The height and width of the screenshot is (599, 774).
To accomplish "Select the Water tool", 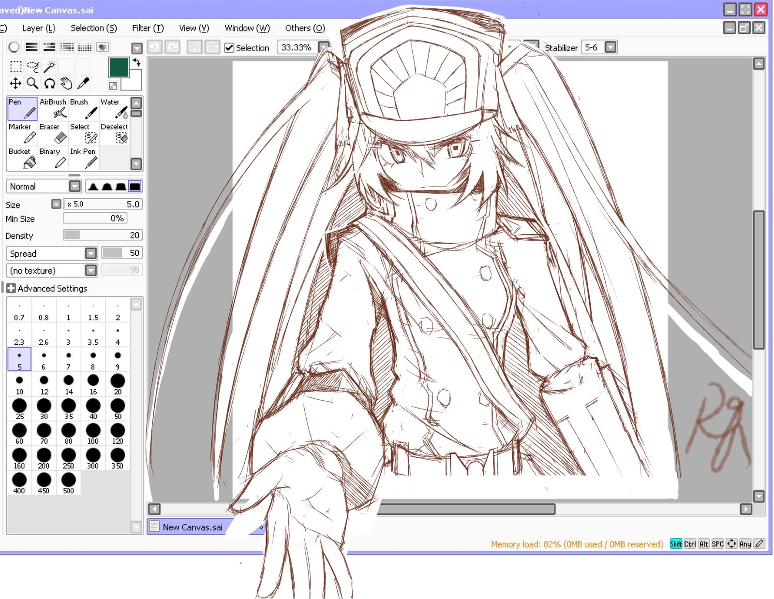I will point(115,108).
